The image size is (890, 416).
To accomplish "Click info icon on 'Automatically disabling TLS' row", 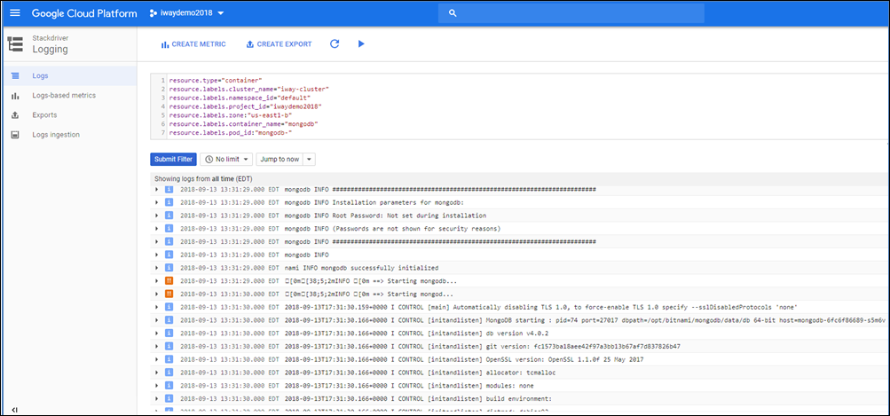I will click(169, 307).
